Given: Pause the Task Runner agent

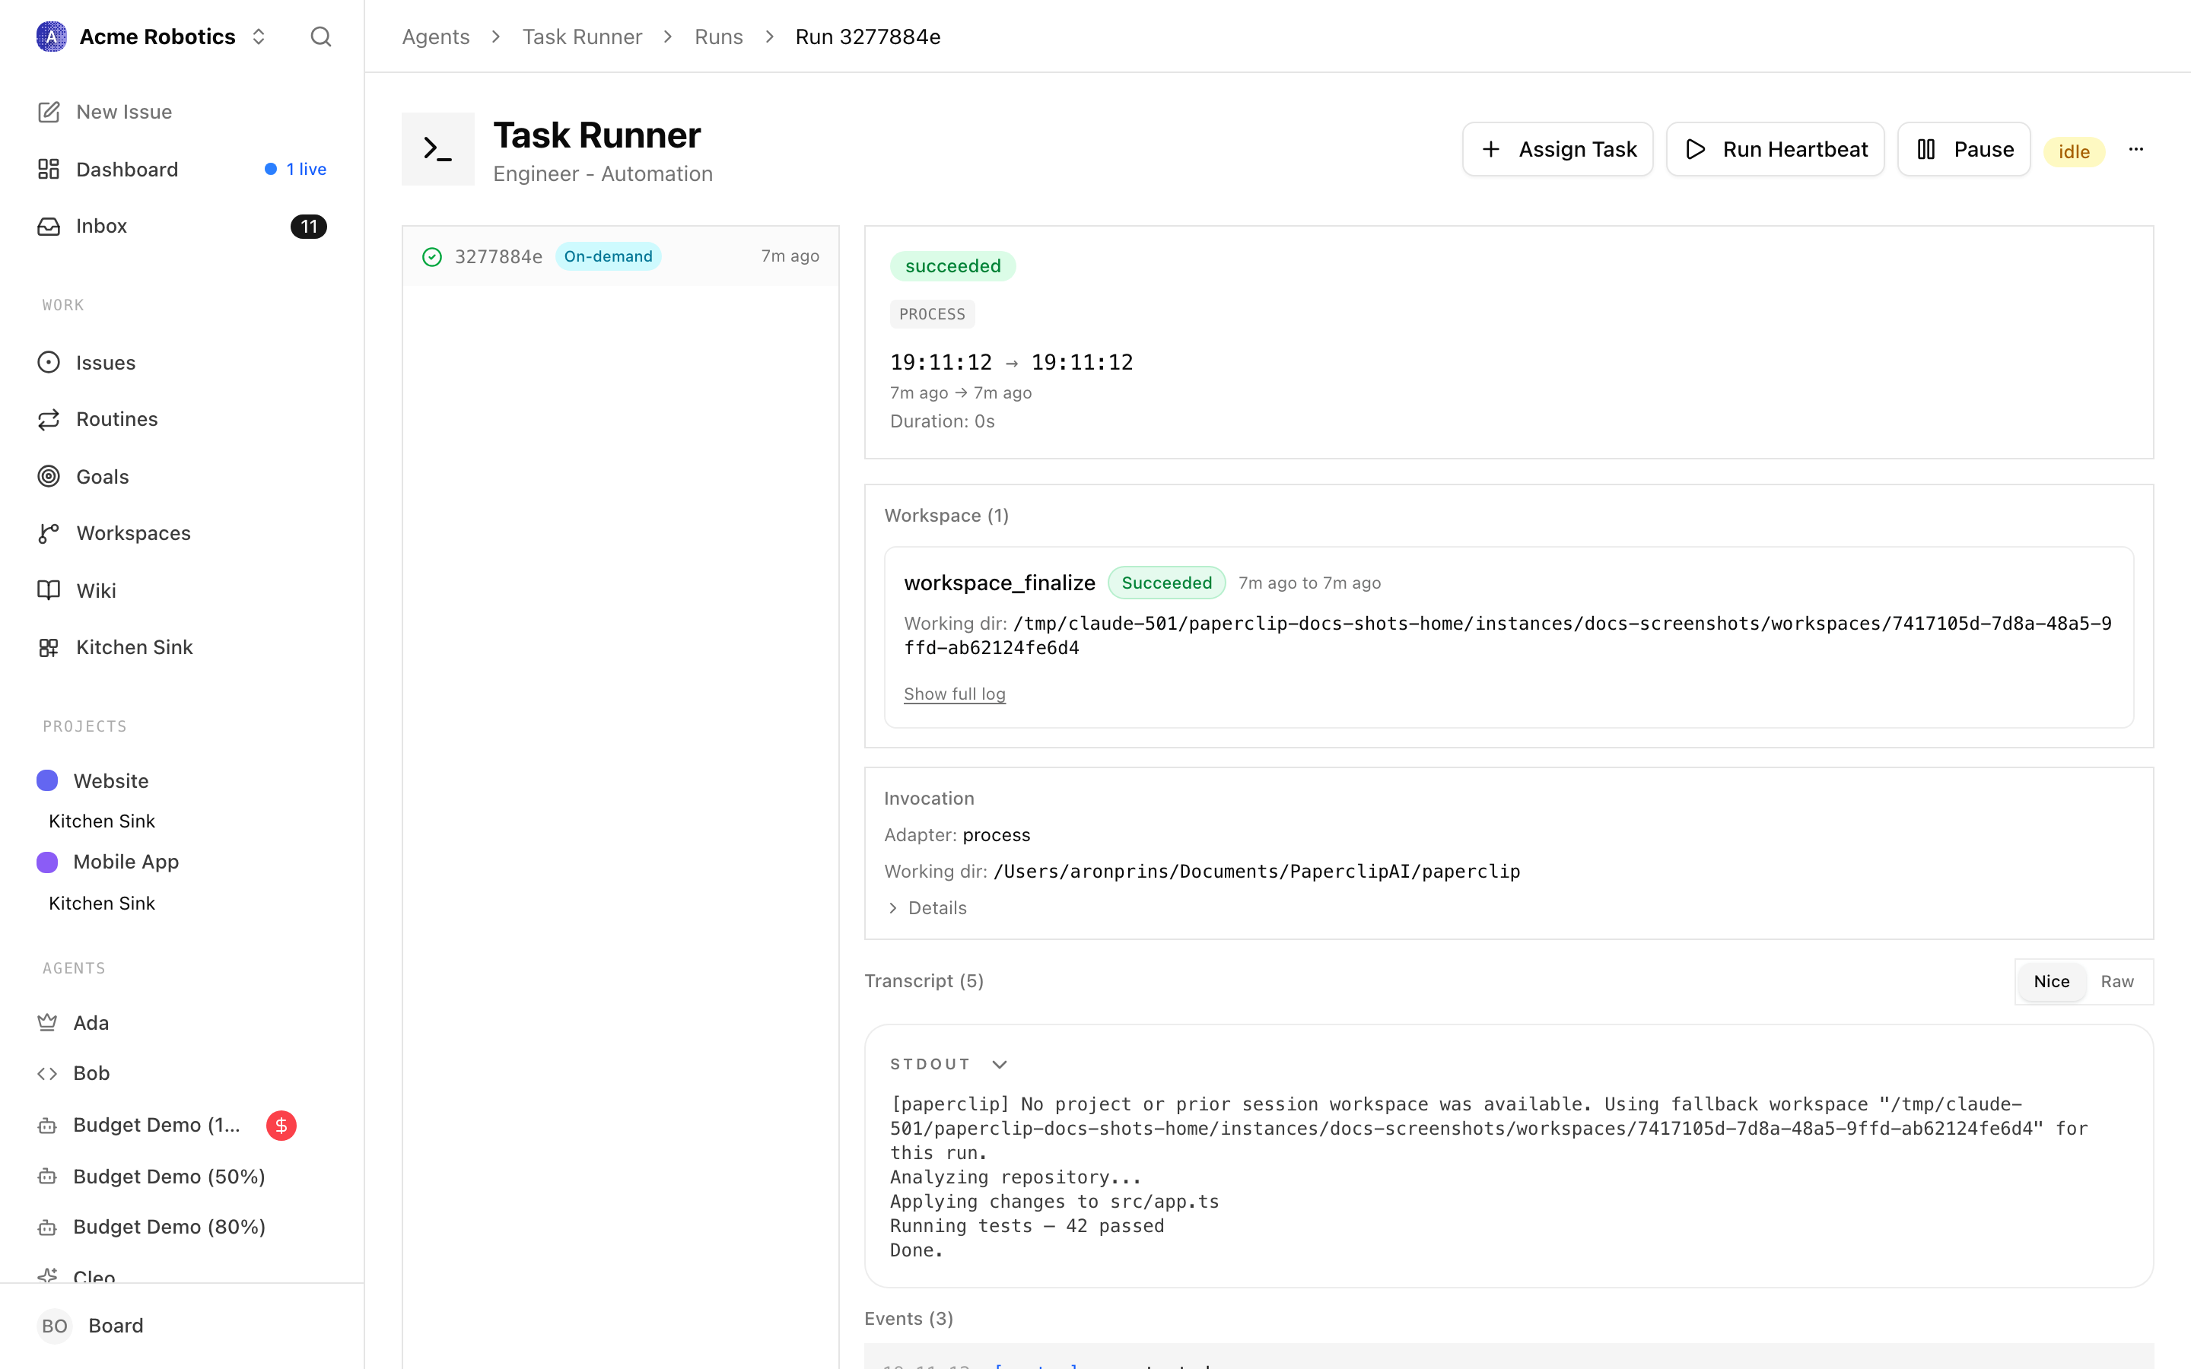Looking at the screenshot, I should click(1964, 149).
